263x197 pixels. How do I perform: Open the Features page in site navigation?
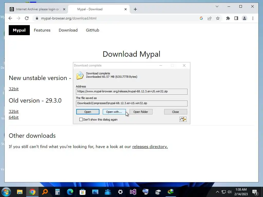[42, 30]
